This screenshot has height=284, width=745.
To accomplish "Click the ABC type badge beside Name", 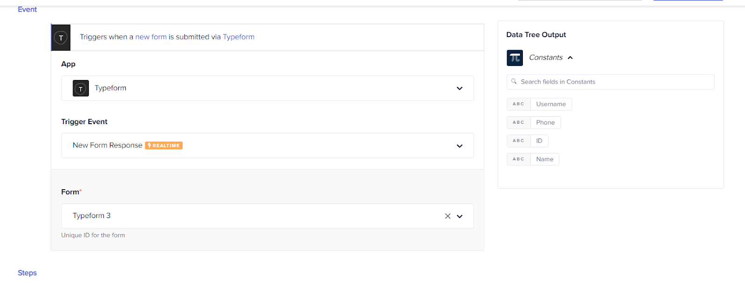I will click(518, 159).
